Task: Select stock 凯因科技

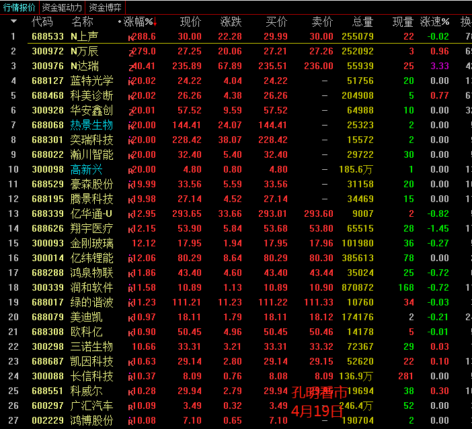Action: tap(92, 361)
